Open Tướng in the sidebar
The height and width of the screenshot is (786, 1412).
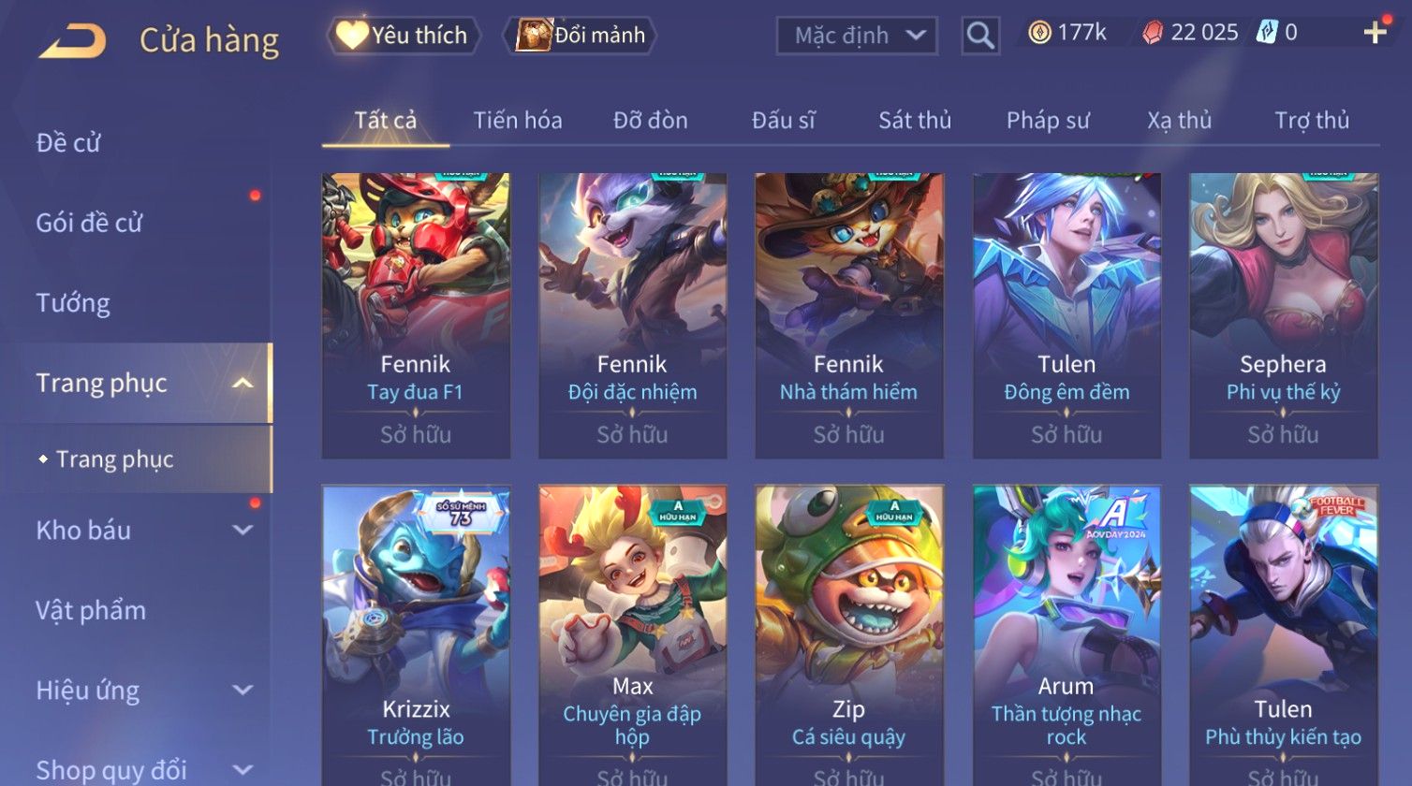coord(73,302)
